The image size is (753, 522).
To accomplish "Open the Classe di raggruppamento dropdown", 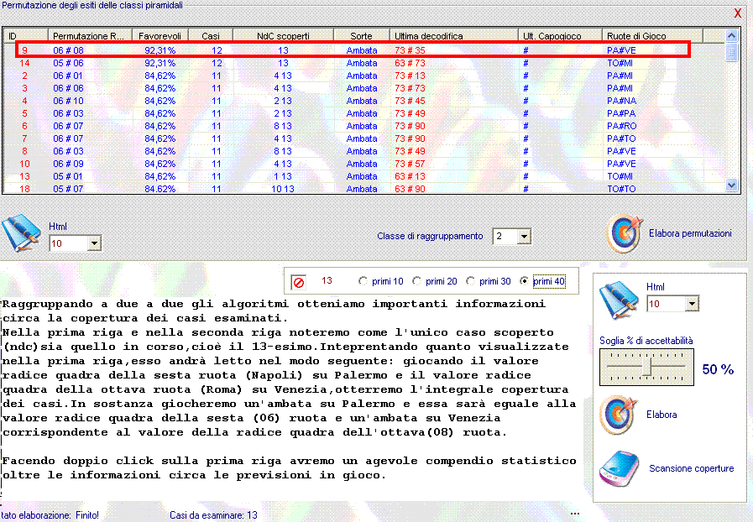I will [x=525, y=237].
